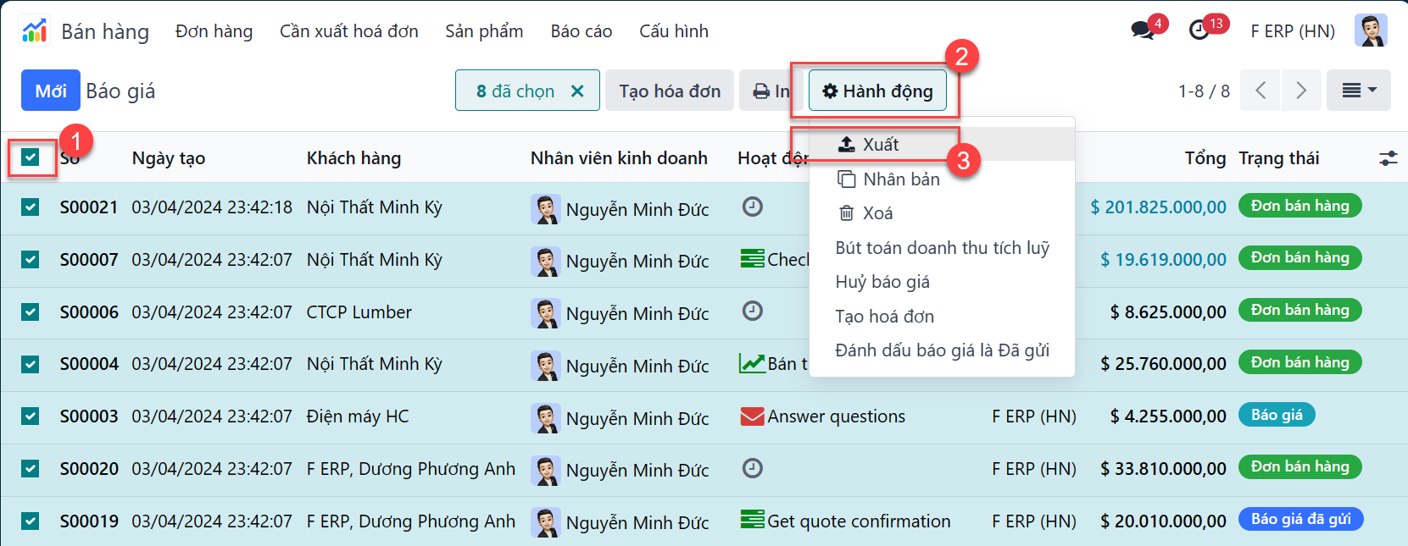This screenshot has height=546, width=1408.
Task: Click the clock activity icon on row S00006
Action: coord(752,311)
